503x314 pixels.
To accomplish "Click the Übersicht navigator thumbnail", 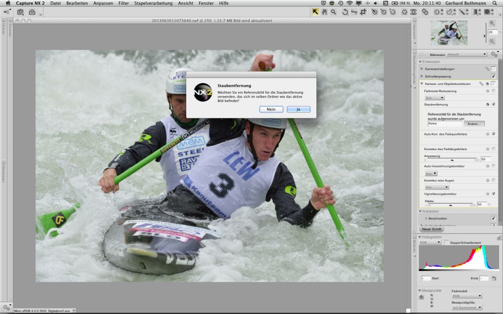I will [x=449, y=33].
